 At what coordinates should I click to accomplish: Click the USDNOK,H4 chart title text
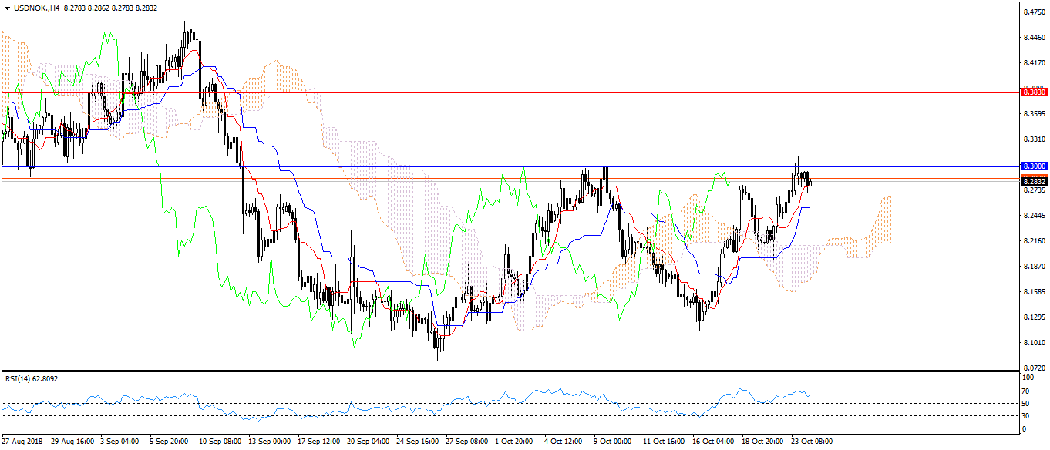(36, 8)
